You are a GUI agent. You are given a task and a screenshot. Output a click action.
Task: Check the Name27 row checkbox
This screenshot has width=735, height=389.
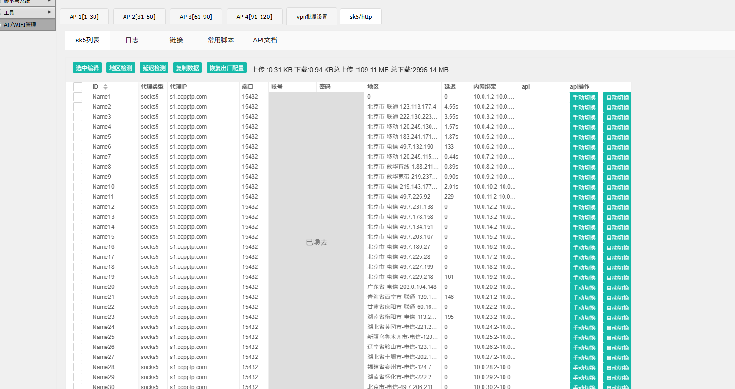tap(78, 357)
